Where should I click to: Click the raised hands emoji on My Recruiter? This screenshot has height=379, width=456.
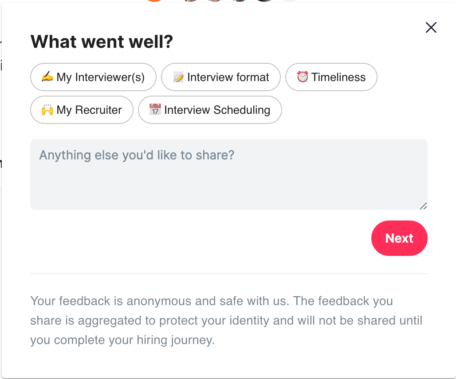[47, 110]
